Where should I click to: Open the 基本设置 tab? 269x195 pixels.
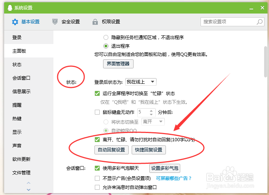point(26,22)
